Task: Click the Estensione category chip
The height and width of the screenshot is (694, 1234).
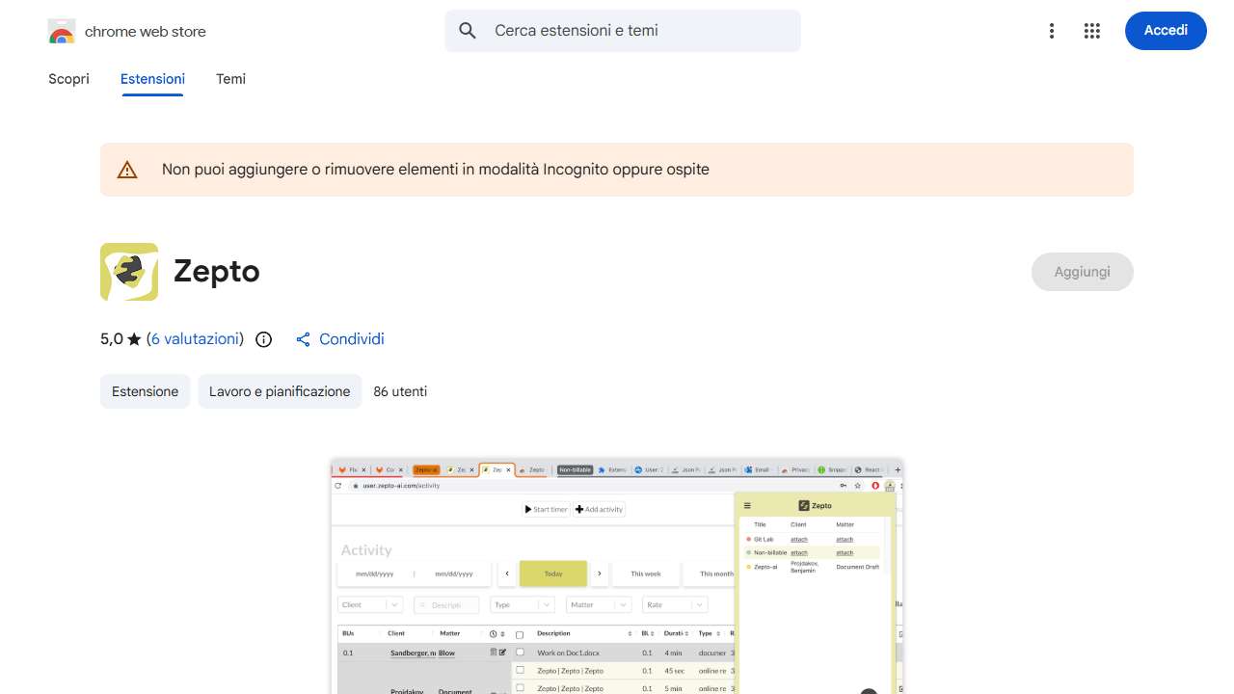Action: (x=145, y=391)
